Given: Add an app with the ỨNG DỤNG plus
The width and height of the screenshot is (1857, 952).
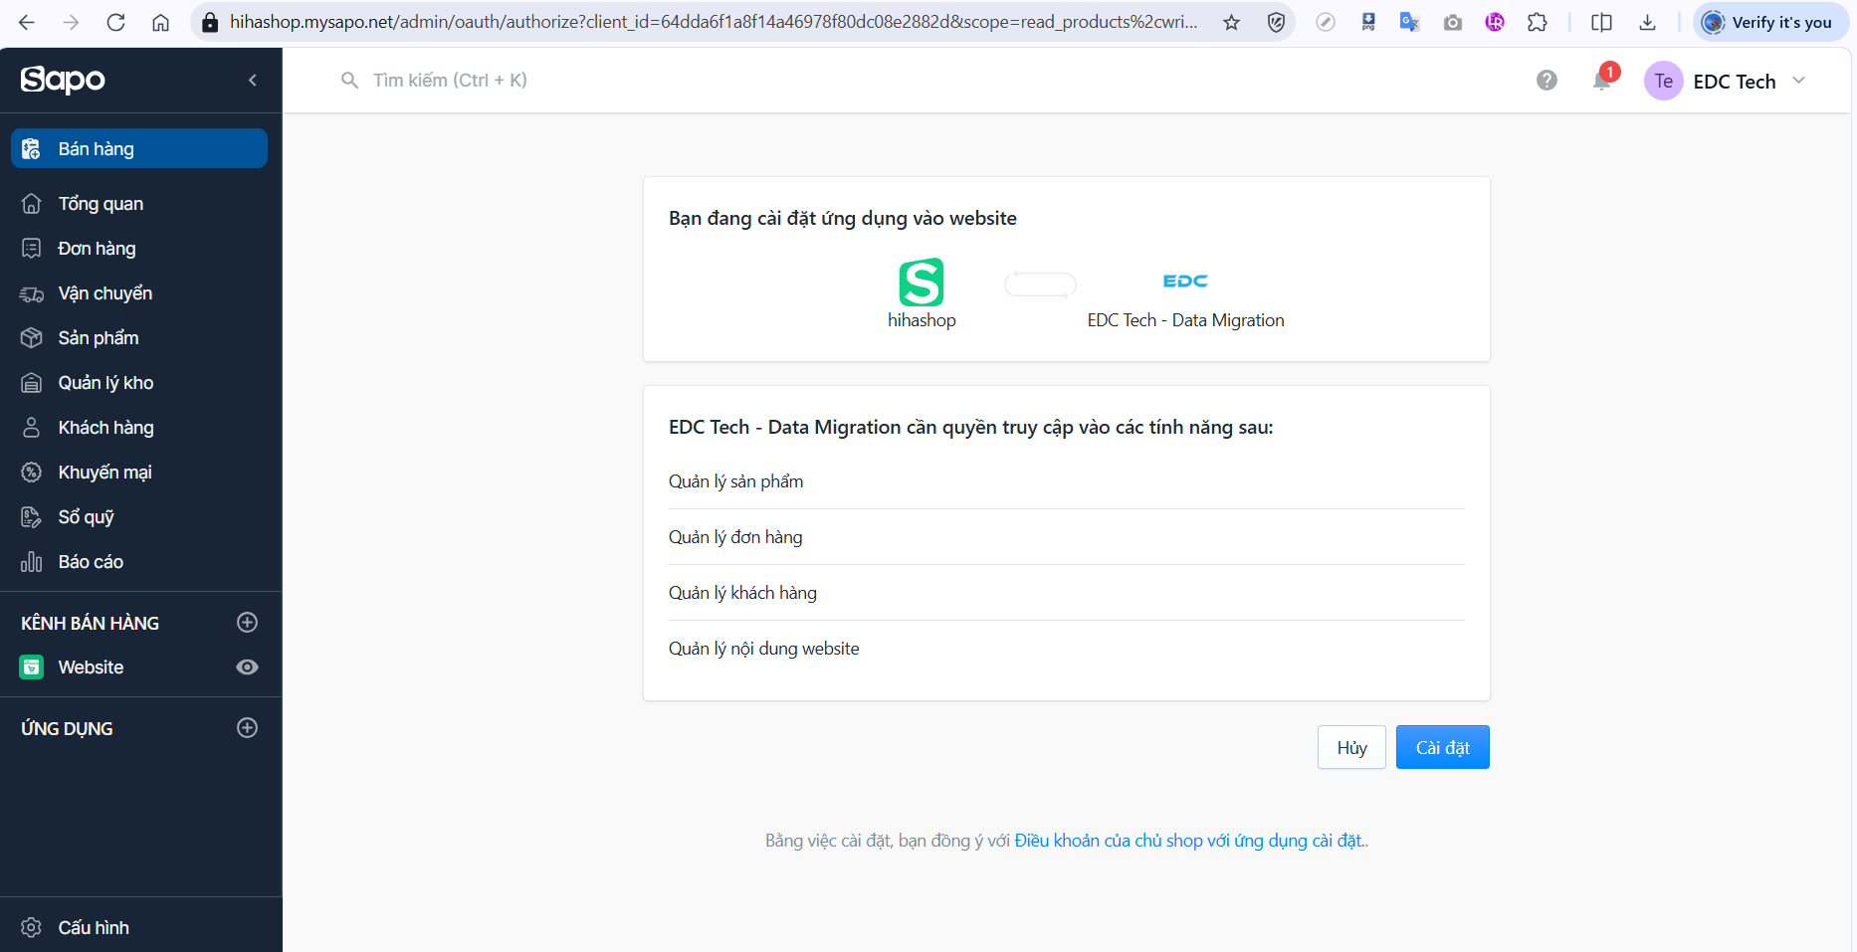Looking at the screenshot, I should click(248, 728).
